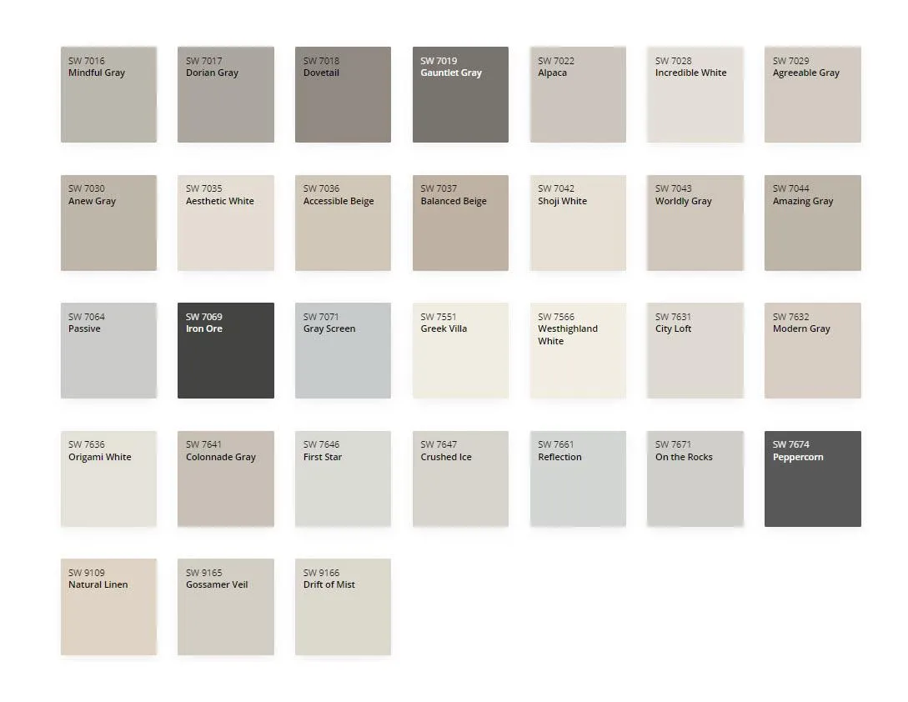Select the Drift of Mist SW 9166 swatch
Image resolution: width=908 pixels, height=702 pixels.
click(x=344, y=607)
